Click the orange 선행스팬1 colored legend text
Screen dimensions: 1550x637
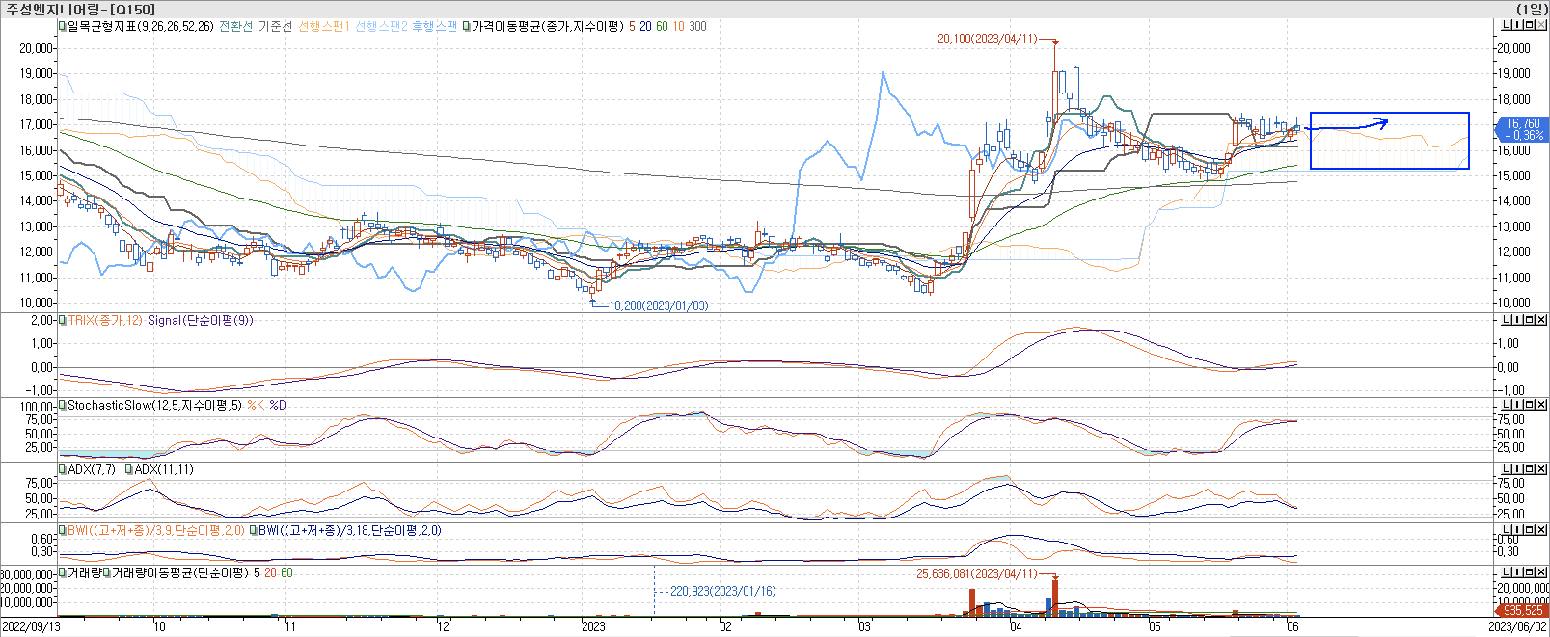point(325,27)
